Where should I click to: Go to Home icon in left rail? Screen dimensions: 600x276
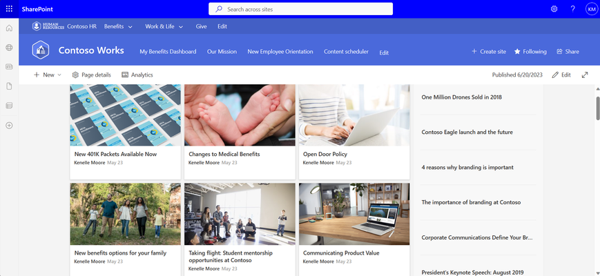[9, 28]
